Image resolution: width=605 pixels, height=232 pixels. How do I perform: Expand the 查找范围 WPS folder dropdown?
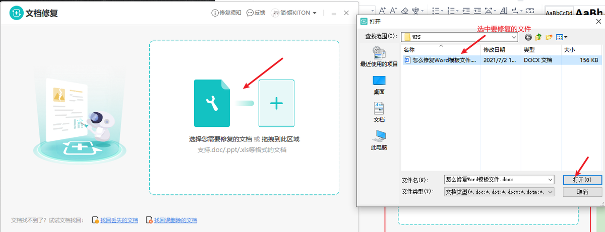[514, 37]
